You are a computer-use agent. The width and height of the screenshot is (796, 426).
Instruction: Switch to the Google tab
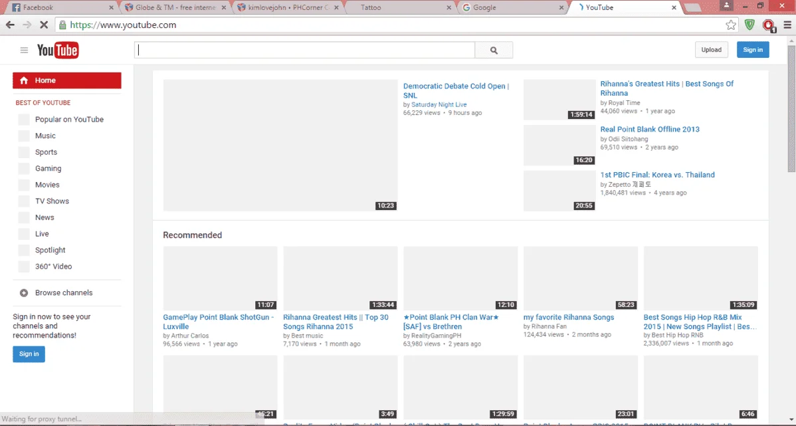point(513,7)
